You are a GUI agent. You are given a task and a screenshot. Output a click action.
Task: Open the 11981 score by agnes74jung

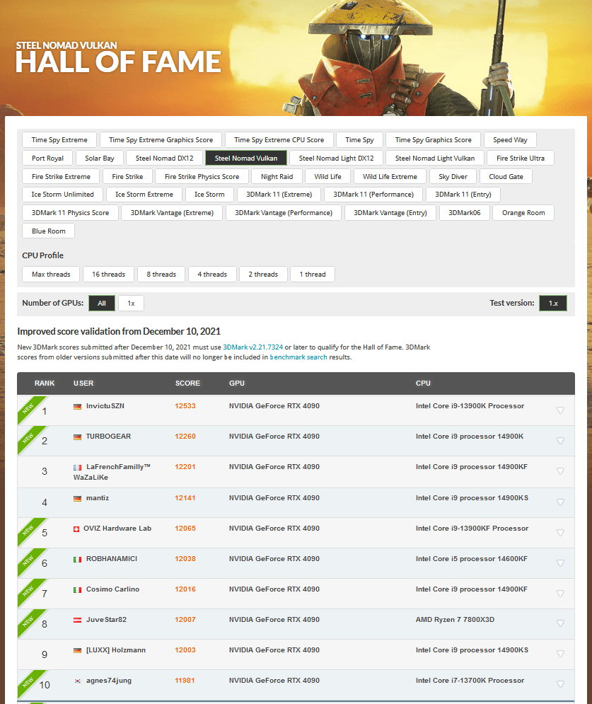(x=185, y=681)
